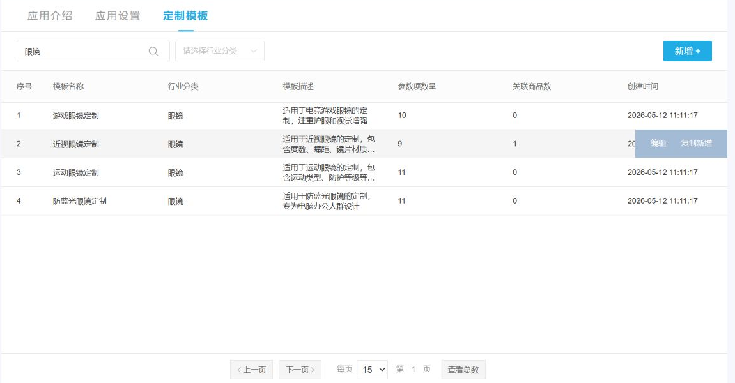
Task: Click the 模板名称 column header
Action: (x=68, y=86)
